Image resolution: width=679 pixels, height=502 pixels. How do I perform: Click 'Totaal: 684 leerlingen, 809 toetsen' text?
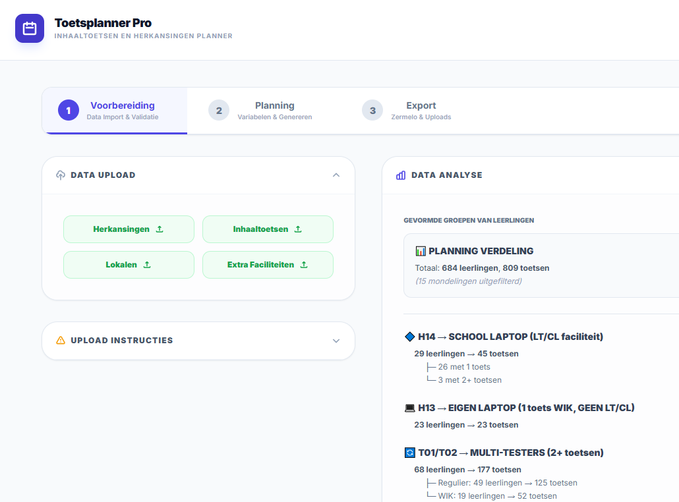coord(482,268)
